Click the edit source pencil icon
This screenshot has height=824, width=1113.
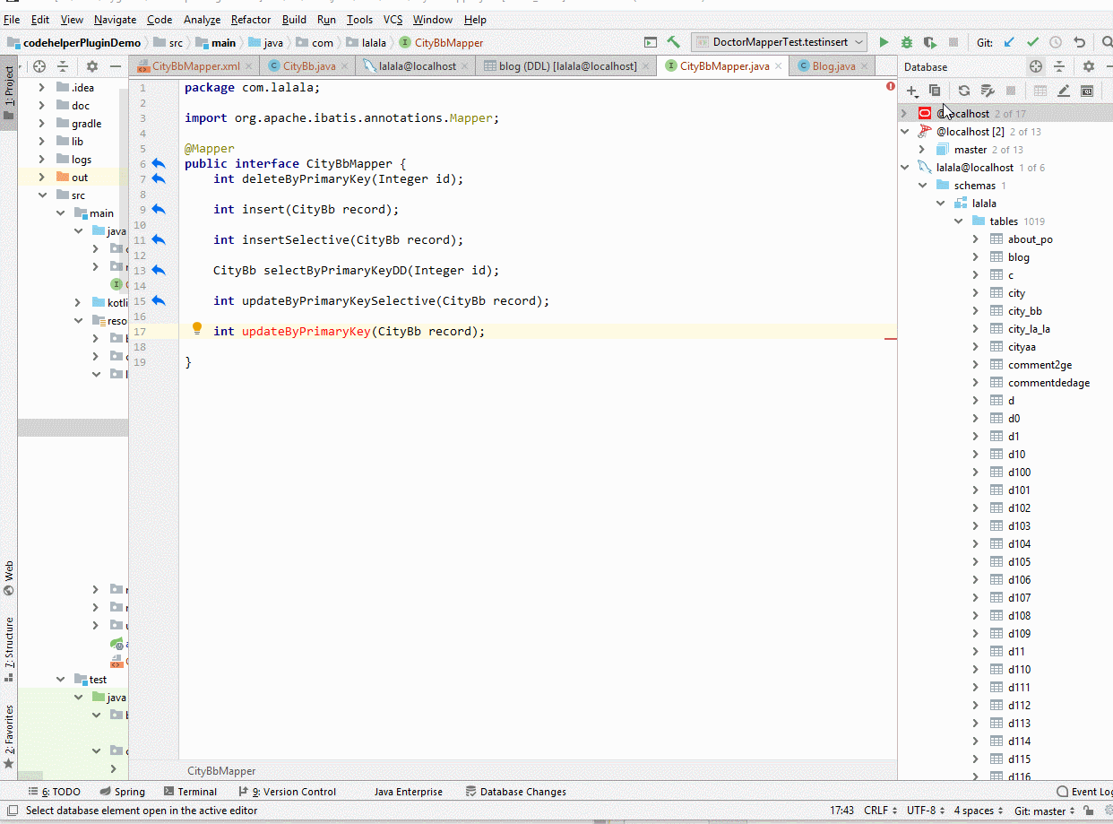(x=1064, y=91)
